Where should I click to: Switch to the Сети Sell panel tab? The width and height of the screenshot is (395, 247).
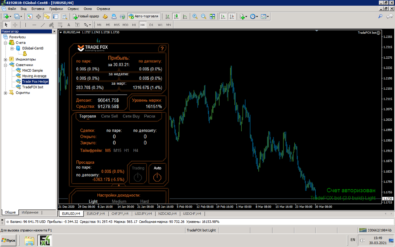110,116
